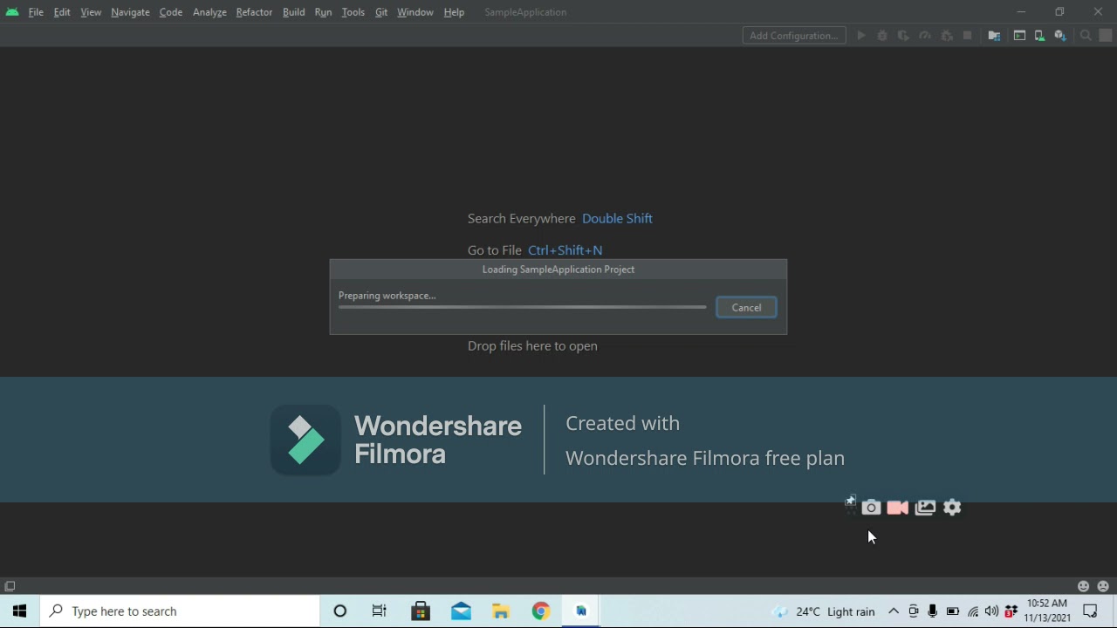Open File Explorer on taskbar

pos(501,611)
